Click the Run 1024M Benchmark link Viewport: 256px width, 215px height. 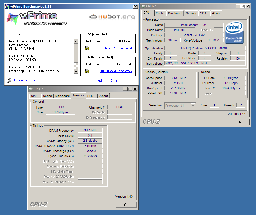116,71
